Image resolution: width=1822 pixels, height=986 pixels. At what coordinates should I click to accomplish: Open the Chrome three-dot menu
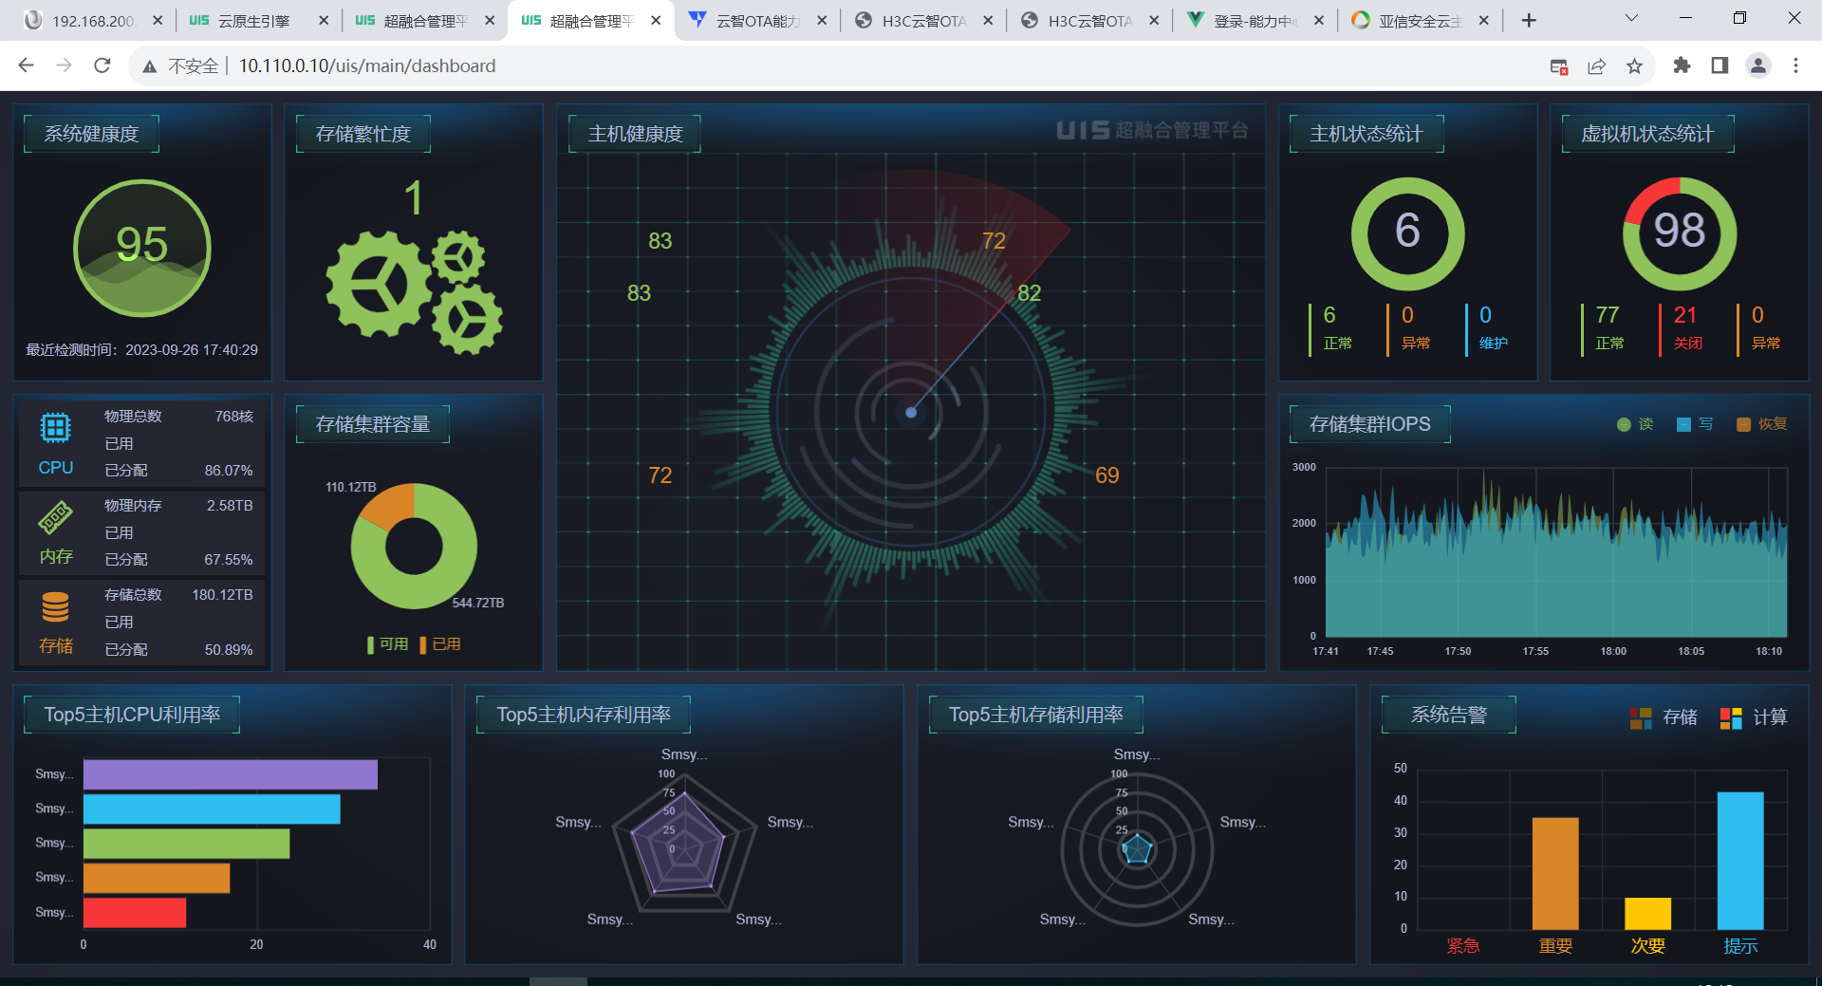(1795, 65)
